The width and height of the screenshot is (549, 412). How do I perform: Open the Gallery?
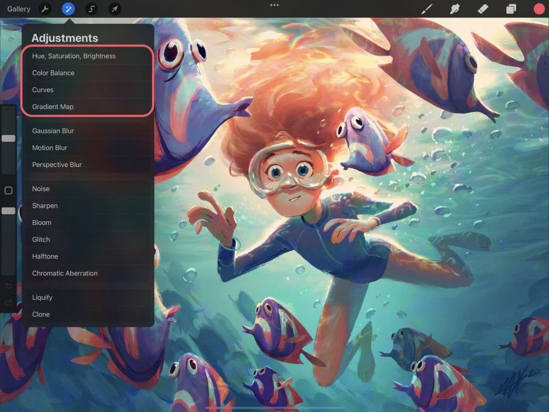tap(19, 9)
